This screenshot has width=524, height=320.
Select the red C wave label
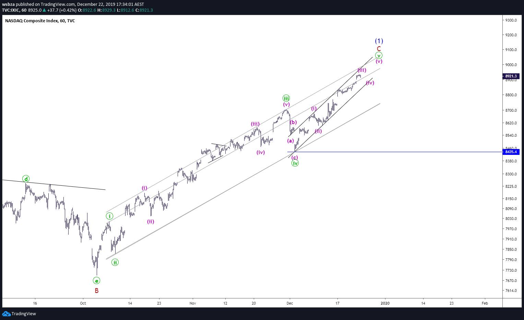pyautogui.click(x=379, y=49)
